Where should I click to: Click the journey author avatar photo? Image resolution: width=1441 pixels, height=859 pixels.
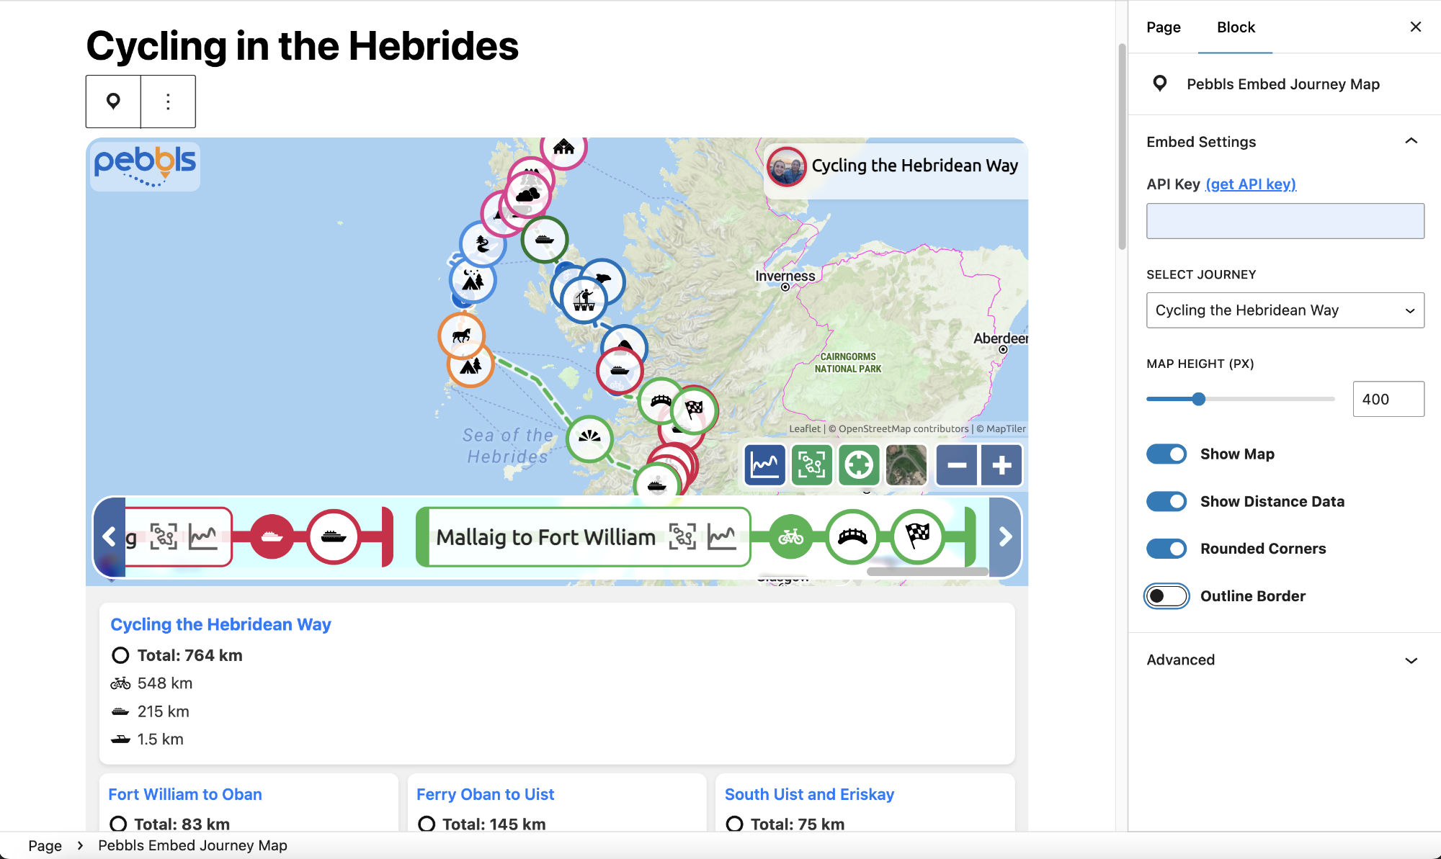786,166
